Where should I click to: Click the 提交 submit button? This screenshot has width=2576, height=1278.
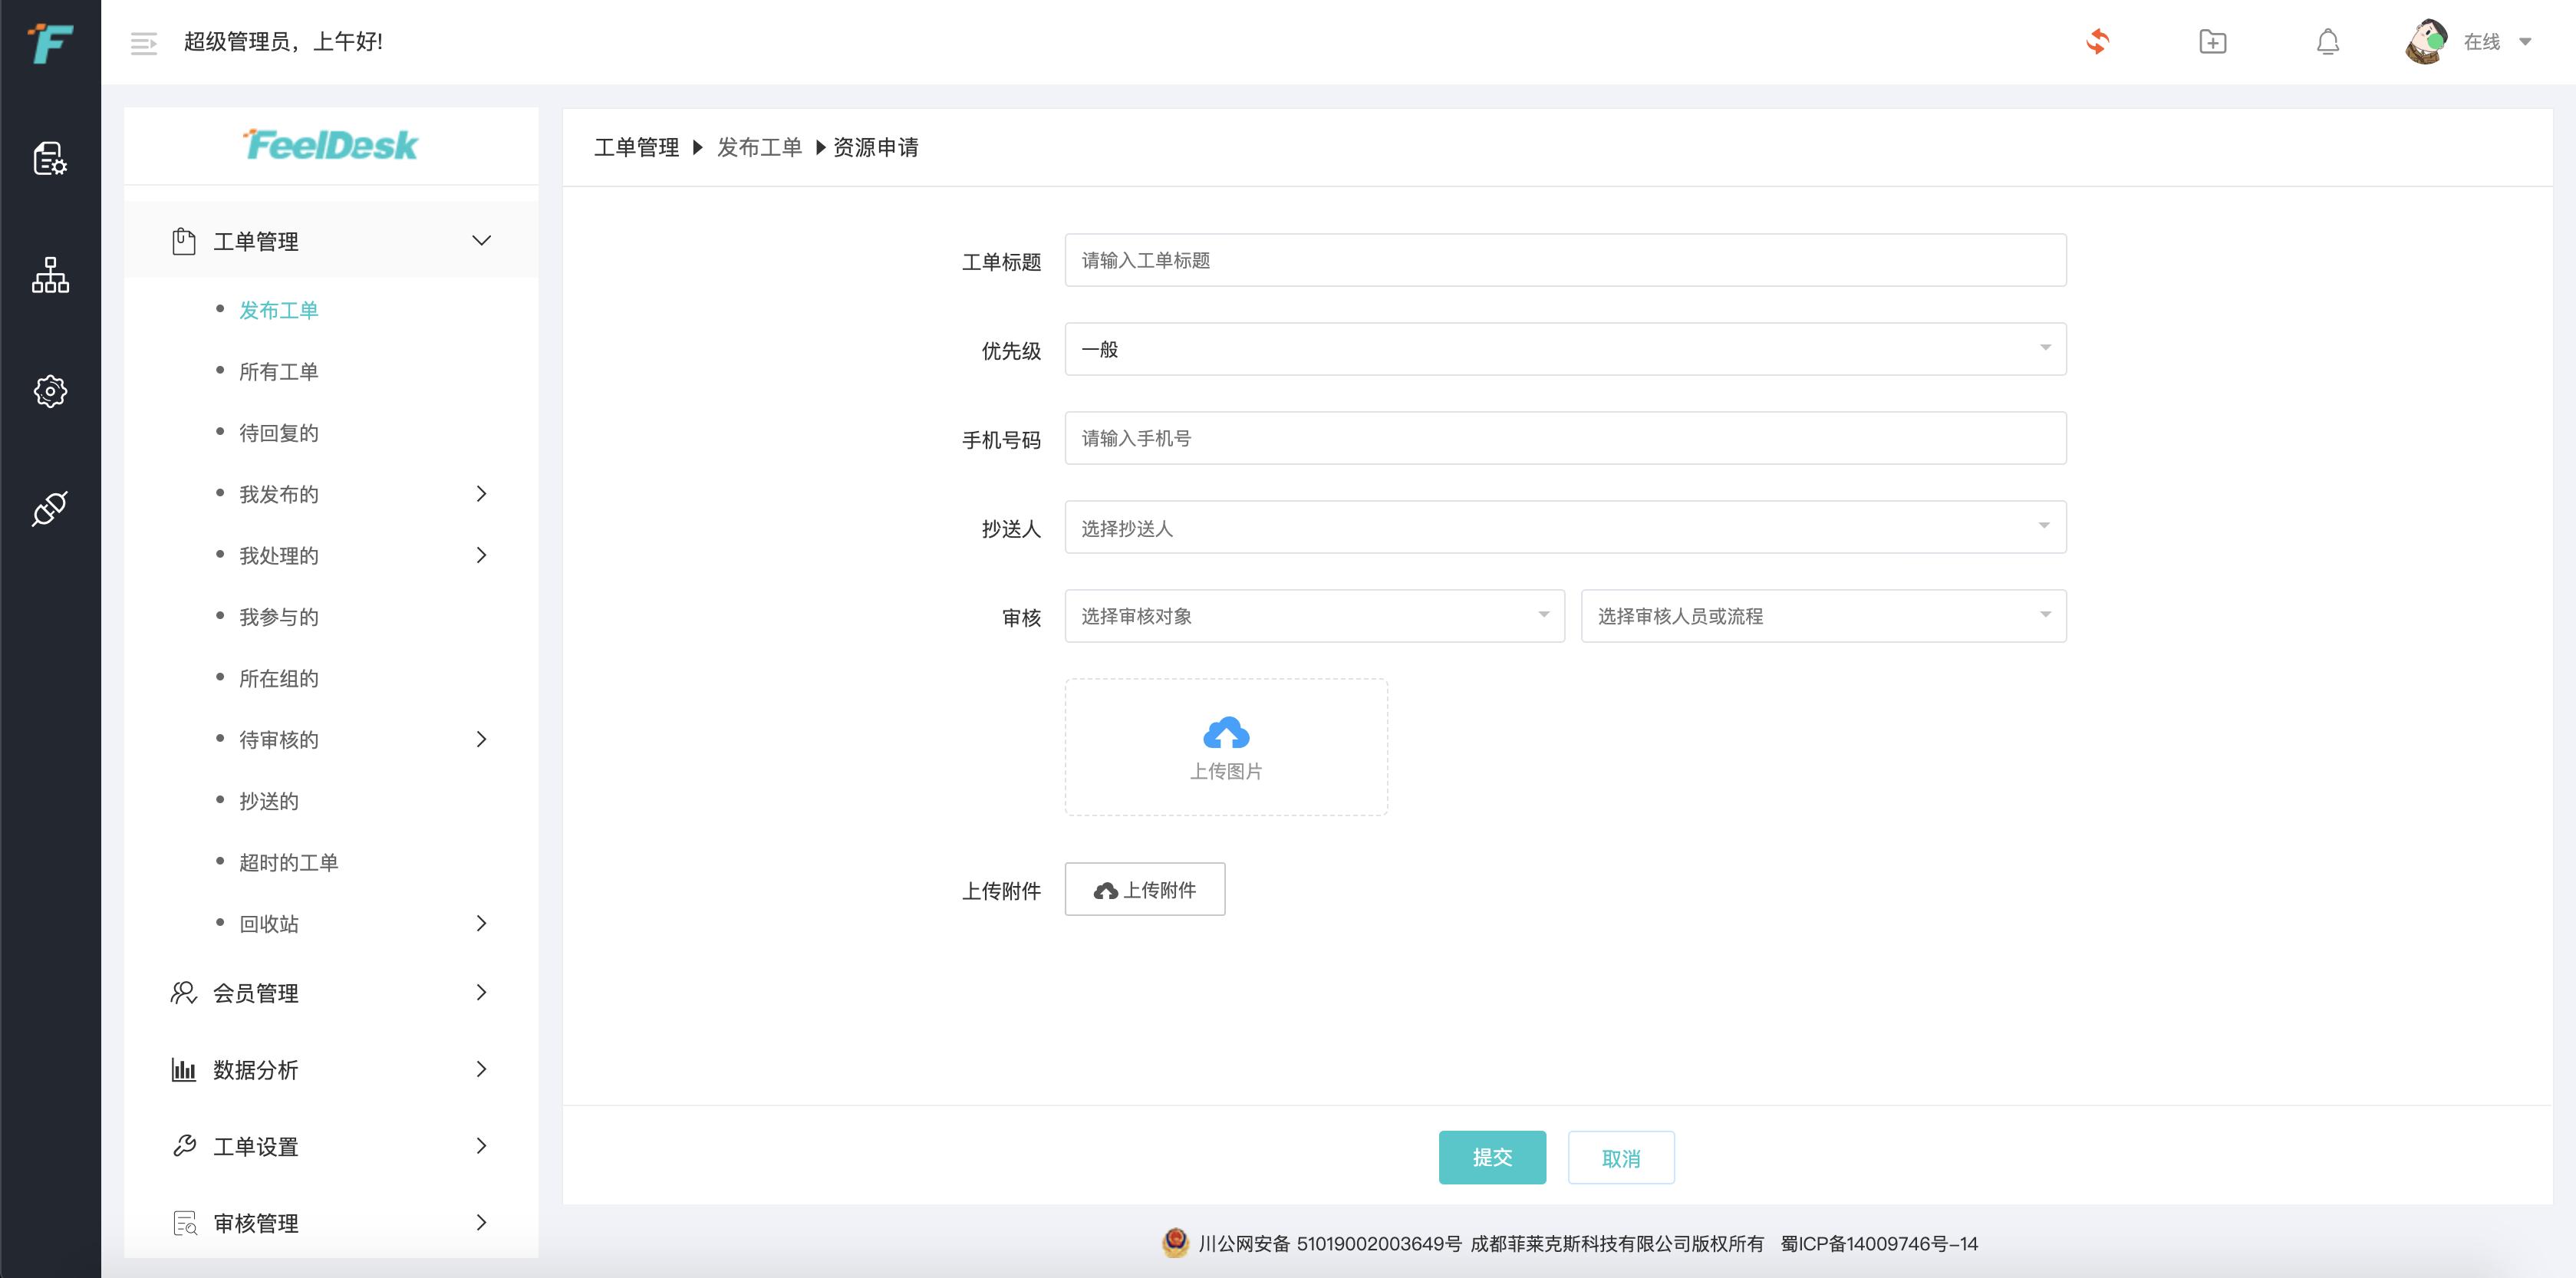tap(1492, 1157)
